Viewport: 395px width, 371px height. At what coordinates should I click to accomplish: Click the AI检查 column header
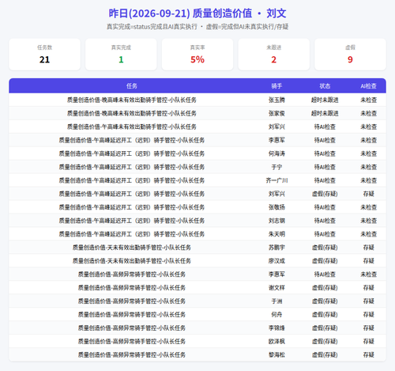(368, 86)
